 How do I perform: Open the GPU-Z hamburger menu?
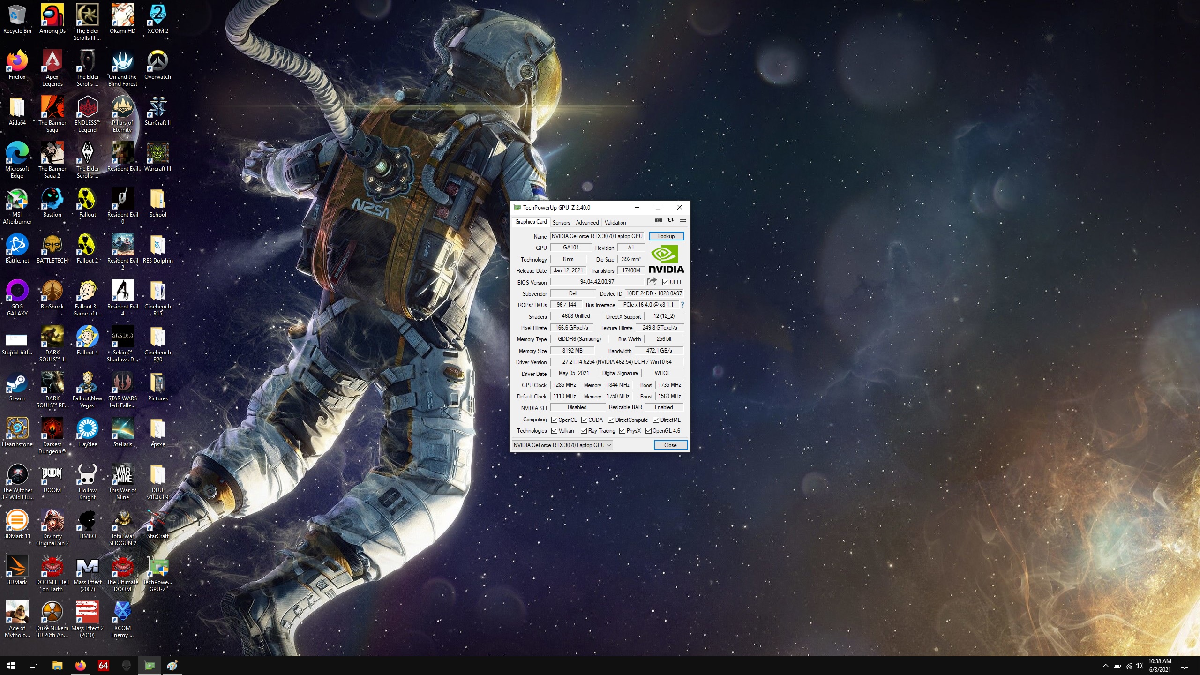tap(682, 220)
